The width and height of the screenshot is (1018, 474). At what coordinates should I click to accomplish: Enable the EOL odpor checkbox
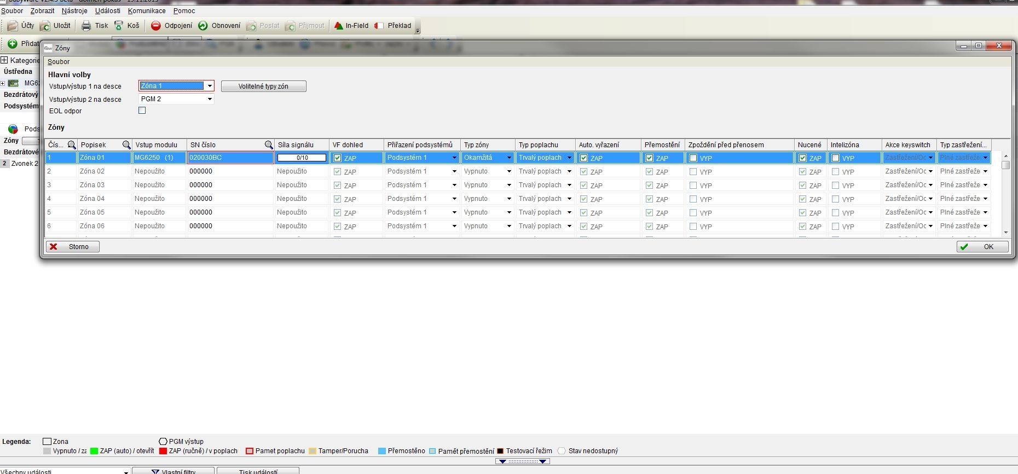[142, 111]
